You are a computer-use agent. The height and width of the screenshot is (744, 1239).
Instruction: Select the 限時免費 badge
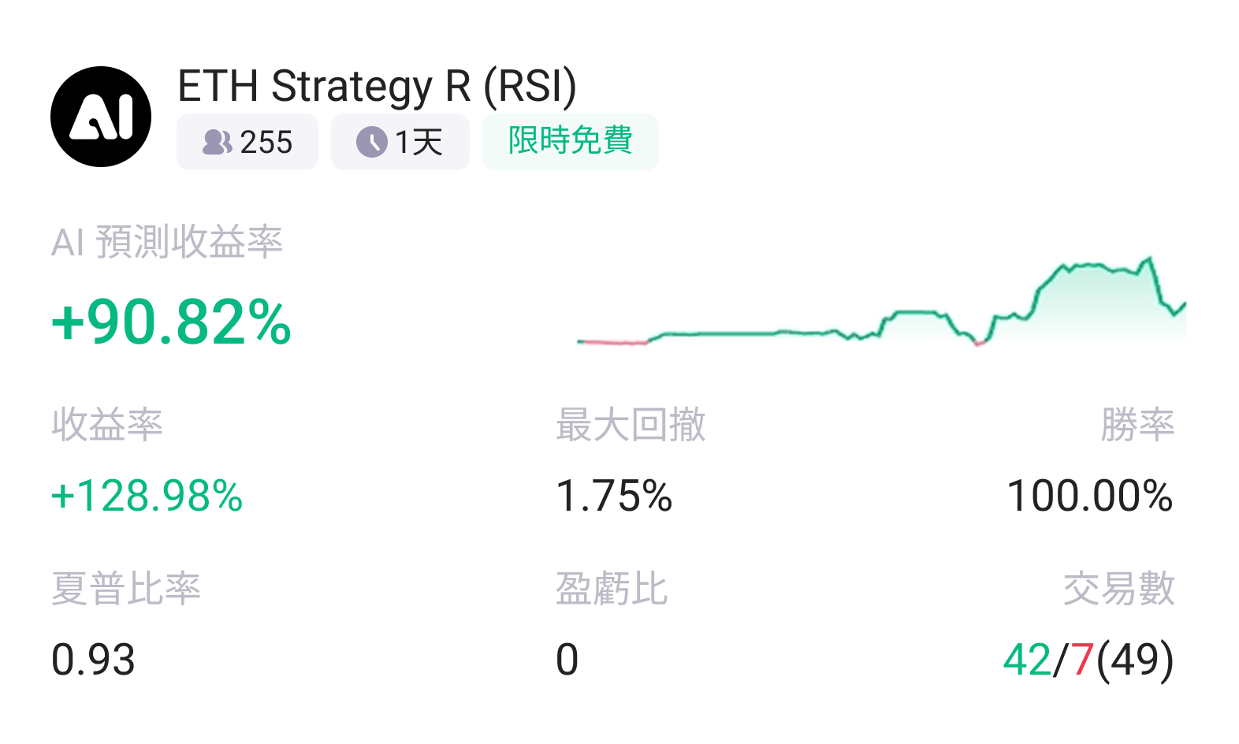(570, 141)
